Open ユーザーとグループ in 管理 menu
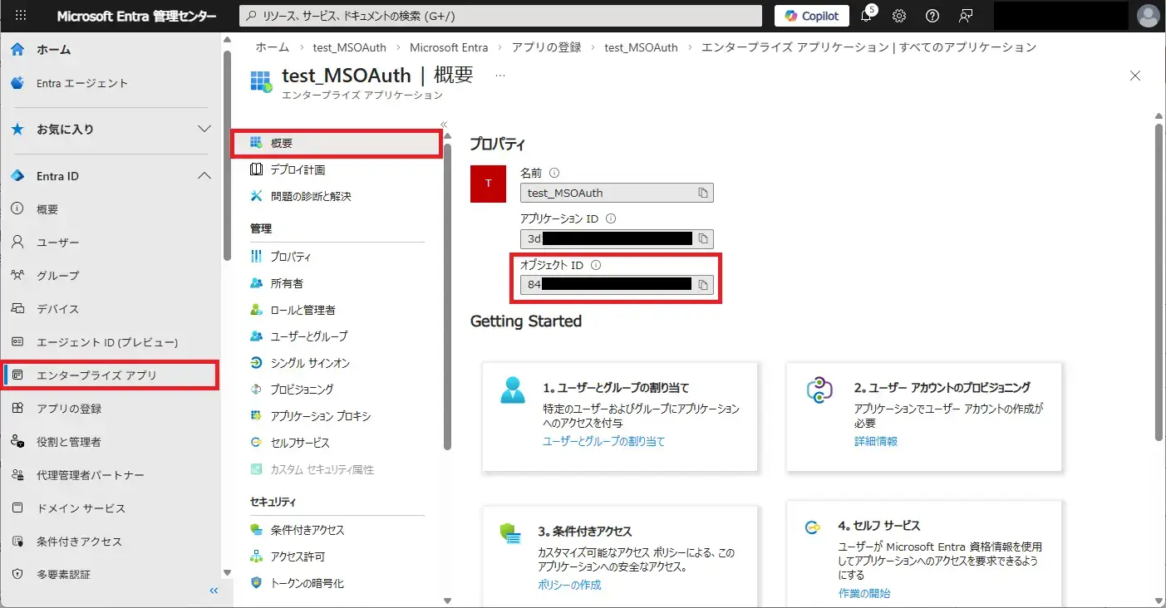Screen dimensions: 1166x608 tap(308, 336)
